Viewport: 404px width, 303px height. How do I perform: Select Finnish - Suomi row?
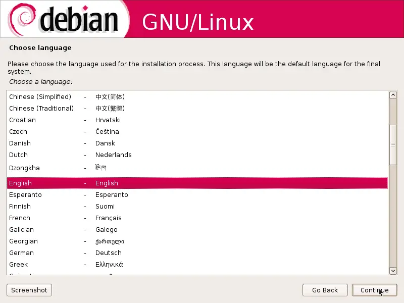[197, 206]
